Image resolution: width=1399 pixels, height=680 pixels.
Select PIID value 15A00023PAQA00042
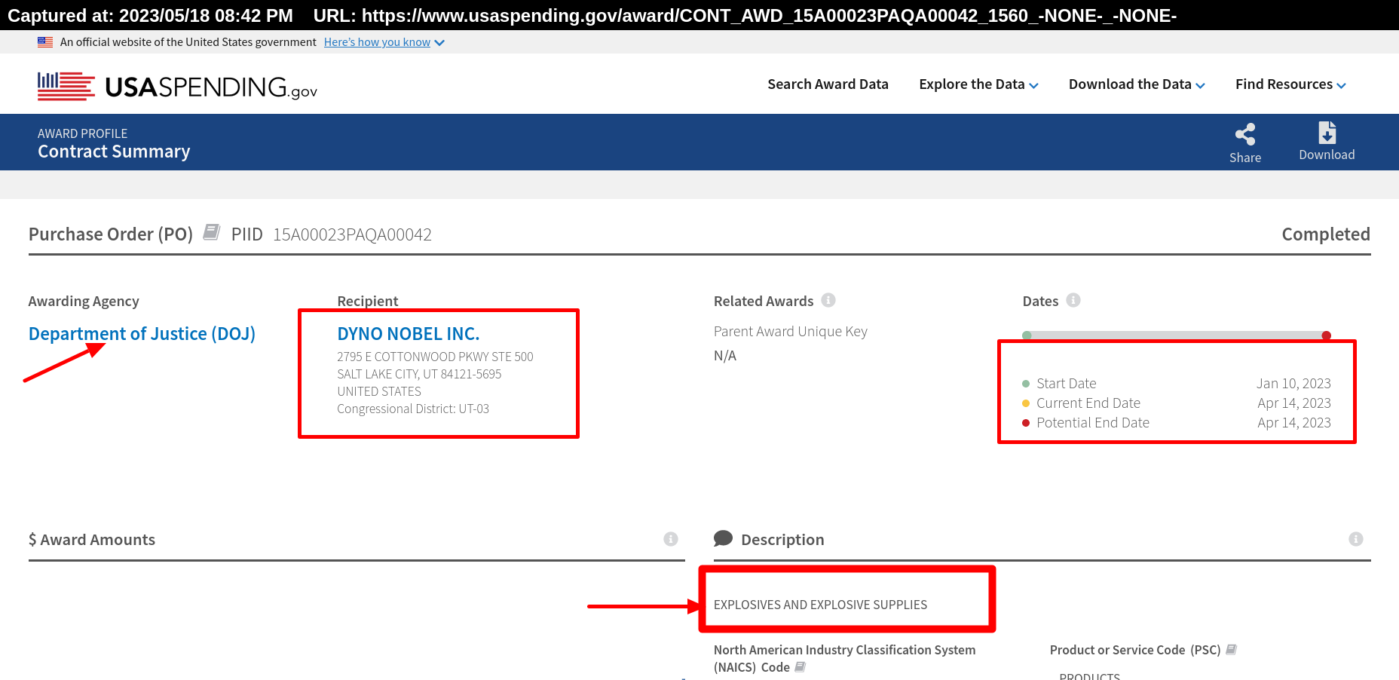352,234
